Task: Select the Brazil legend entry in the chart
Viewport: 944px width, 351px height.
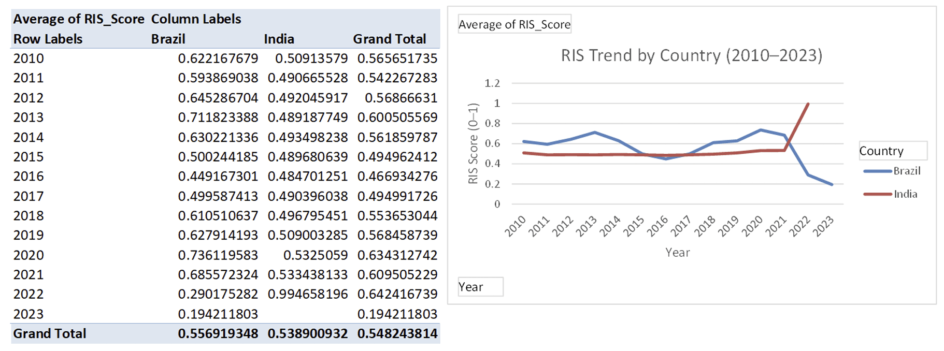Action: pyautogui.click(x=892, y=171)
